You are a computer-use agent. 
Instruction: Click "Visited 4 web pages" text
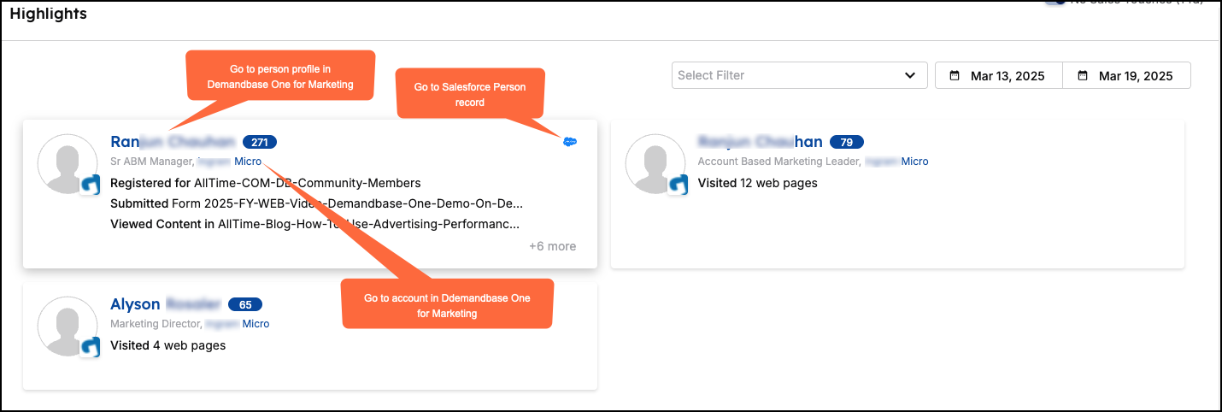[x=168, y=345]
